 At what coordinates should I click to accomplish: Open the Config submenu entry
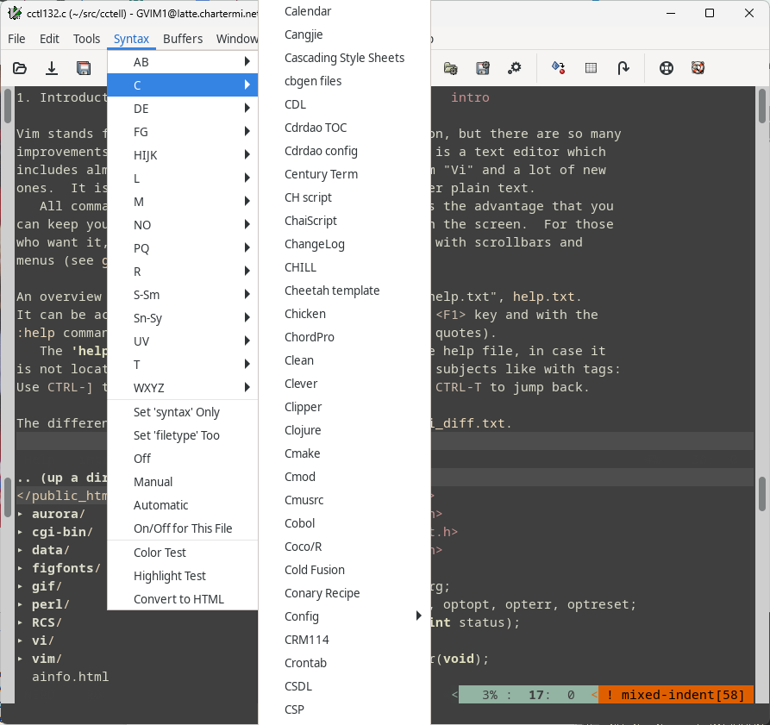[x=344, y=616]
